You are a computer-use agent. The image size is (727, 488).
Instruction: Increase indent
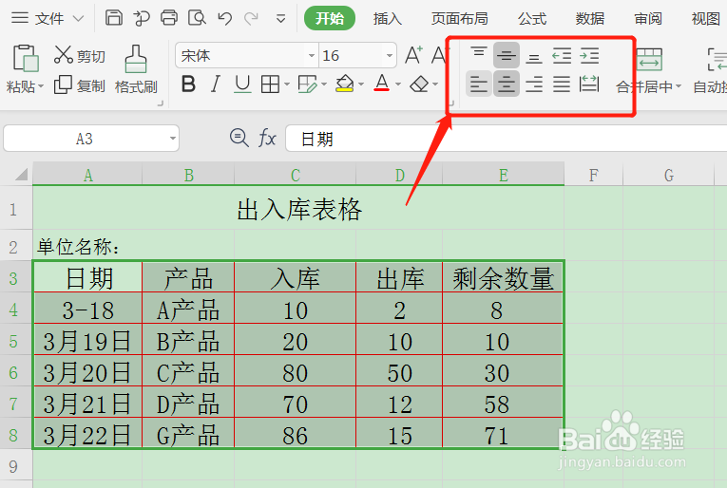pyautogui.click(x=589, y=56)
